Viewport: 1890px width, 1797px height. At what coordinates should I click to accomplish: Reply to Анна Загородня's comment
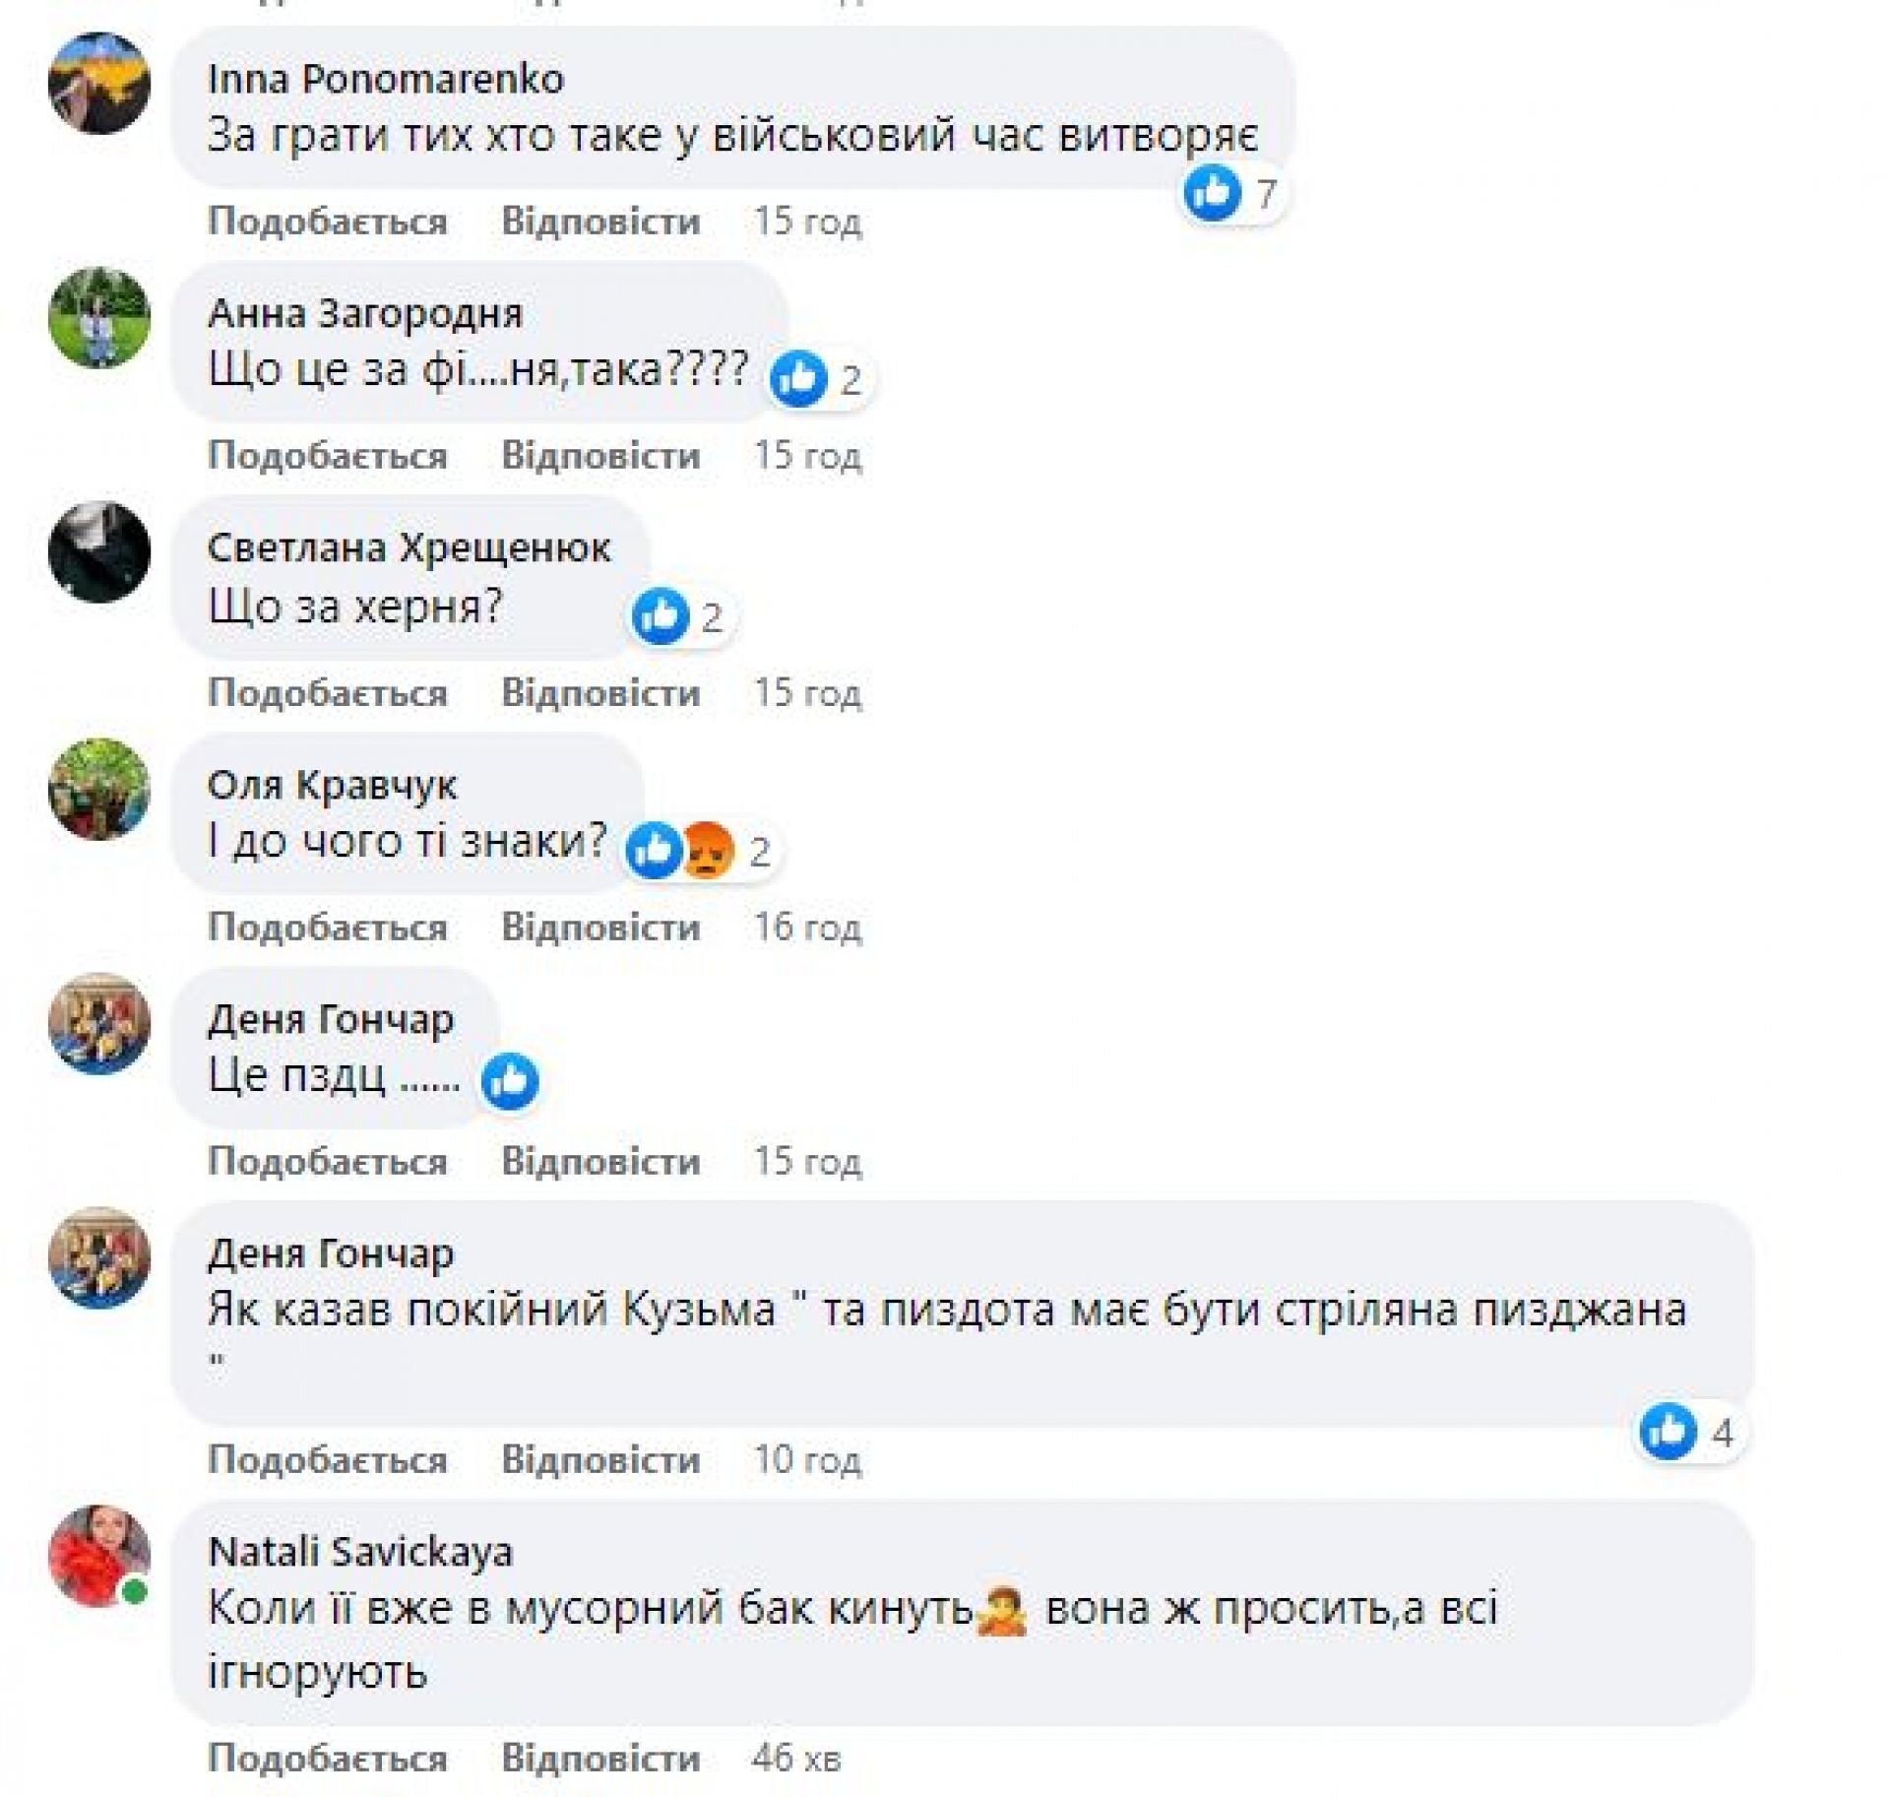(600, 456)
